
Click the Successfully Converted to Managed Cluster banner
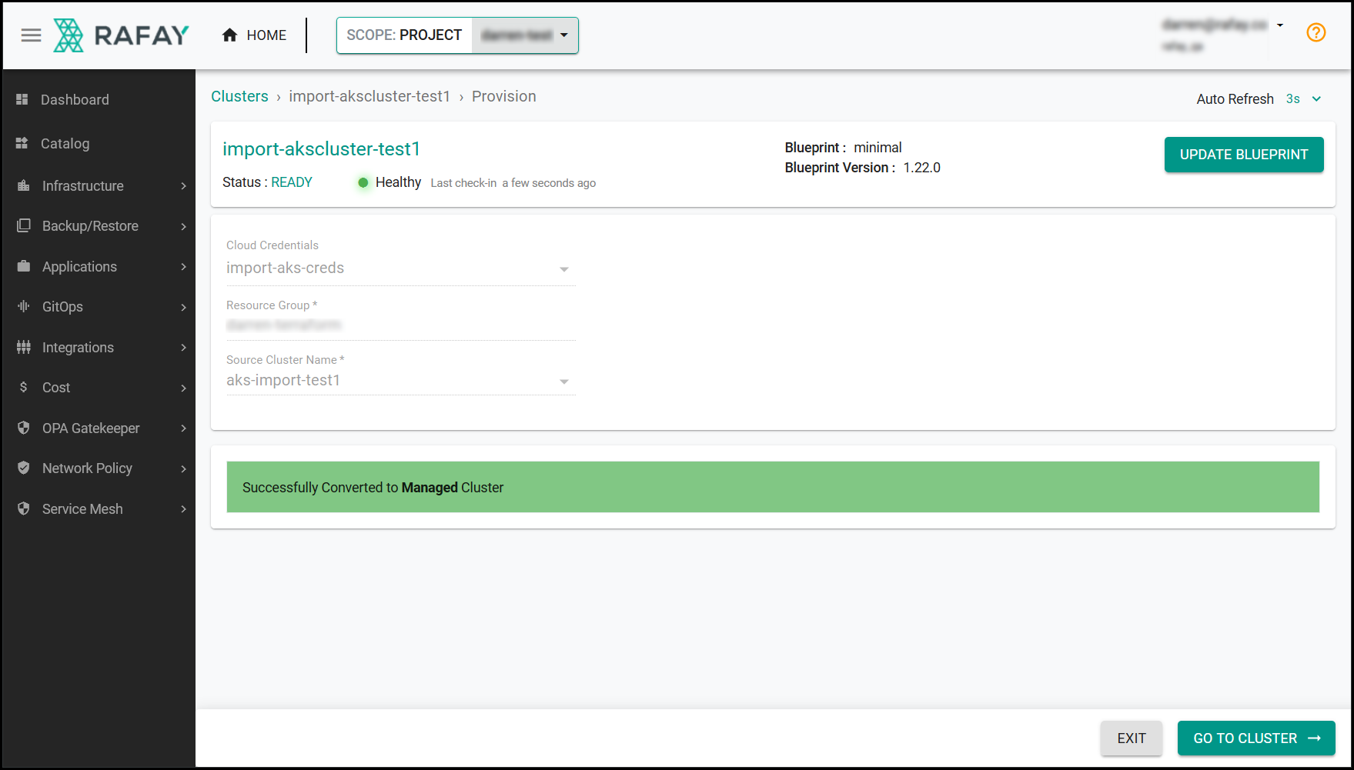(x=773, y=487)
